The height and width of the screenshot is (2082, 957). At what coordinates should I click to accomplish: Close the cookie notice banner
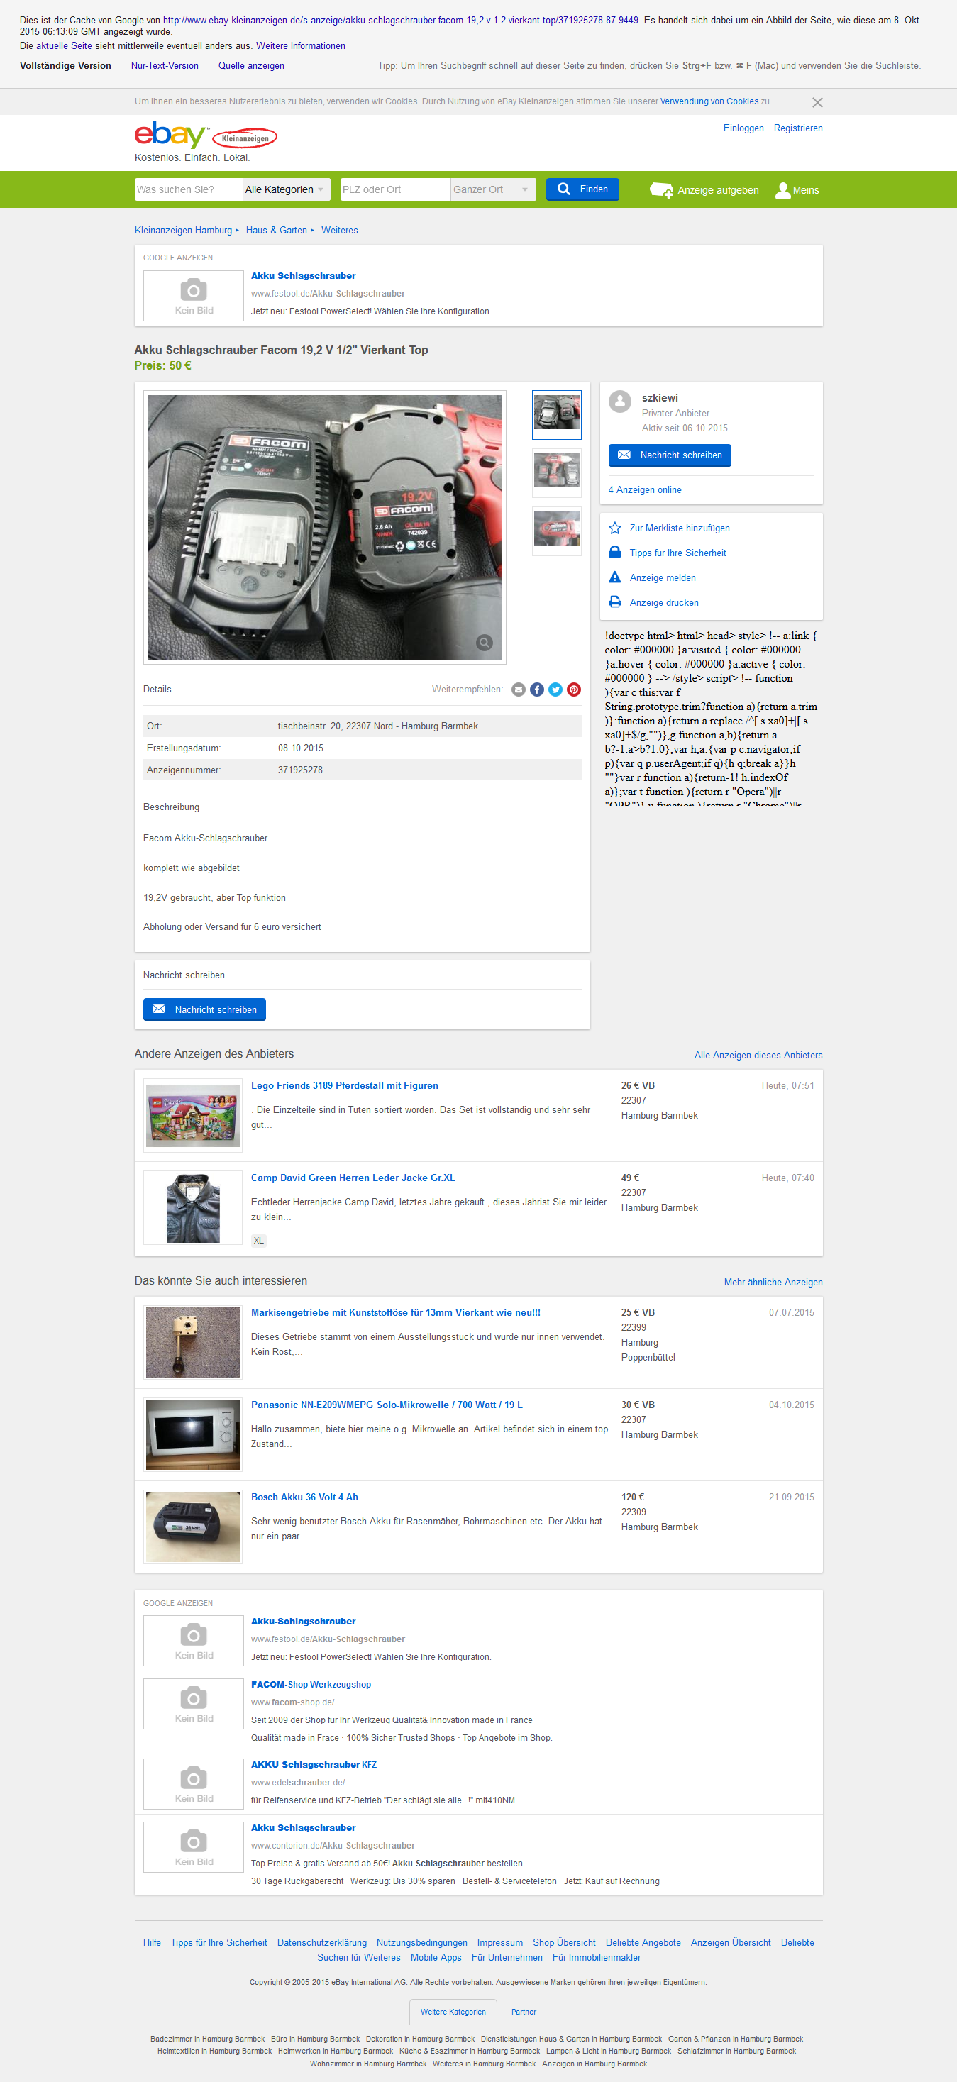tap(817, 103)
